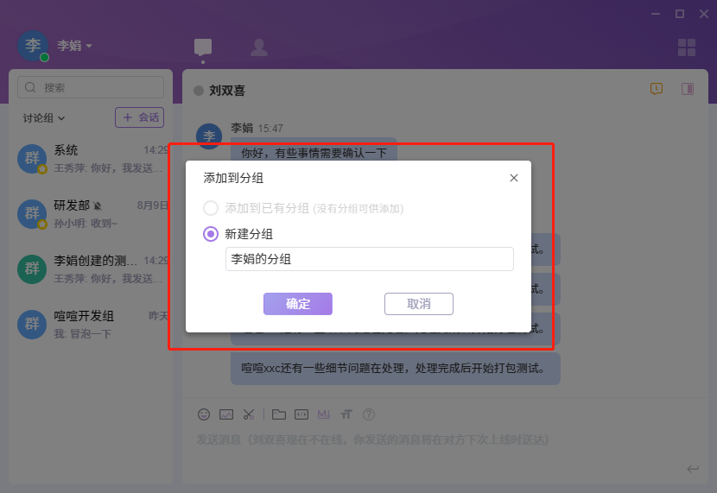Select the 添加到已有分组 radio option

point(210,208)
